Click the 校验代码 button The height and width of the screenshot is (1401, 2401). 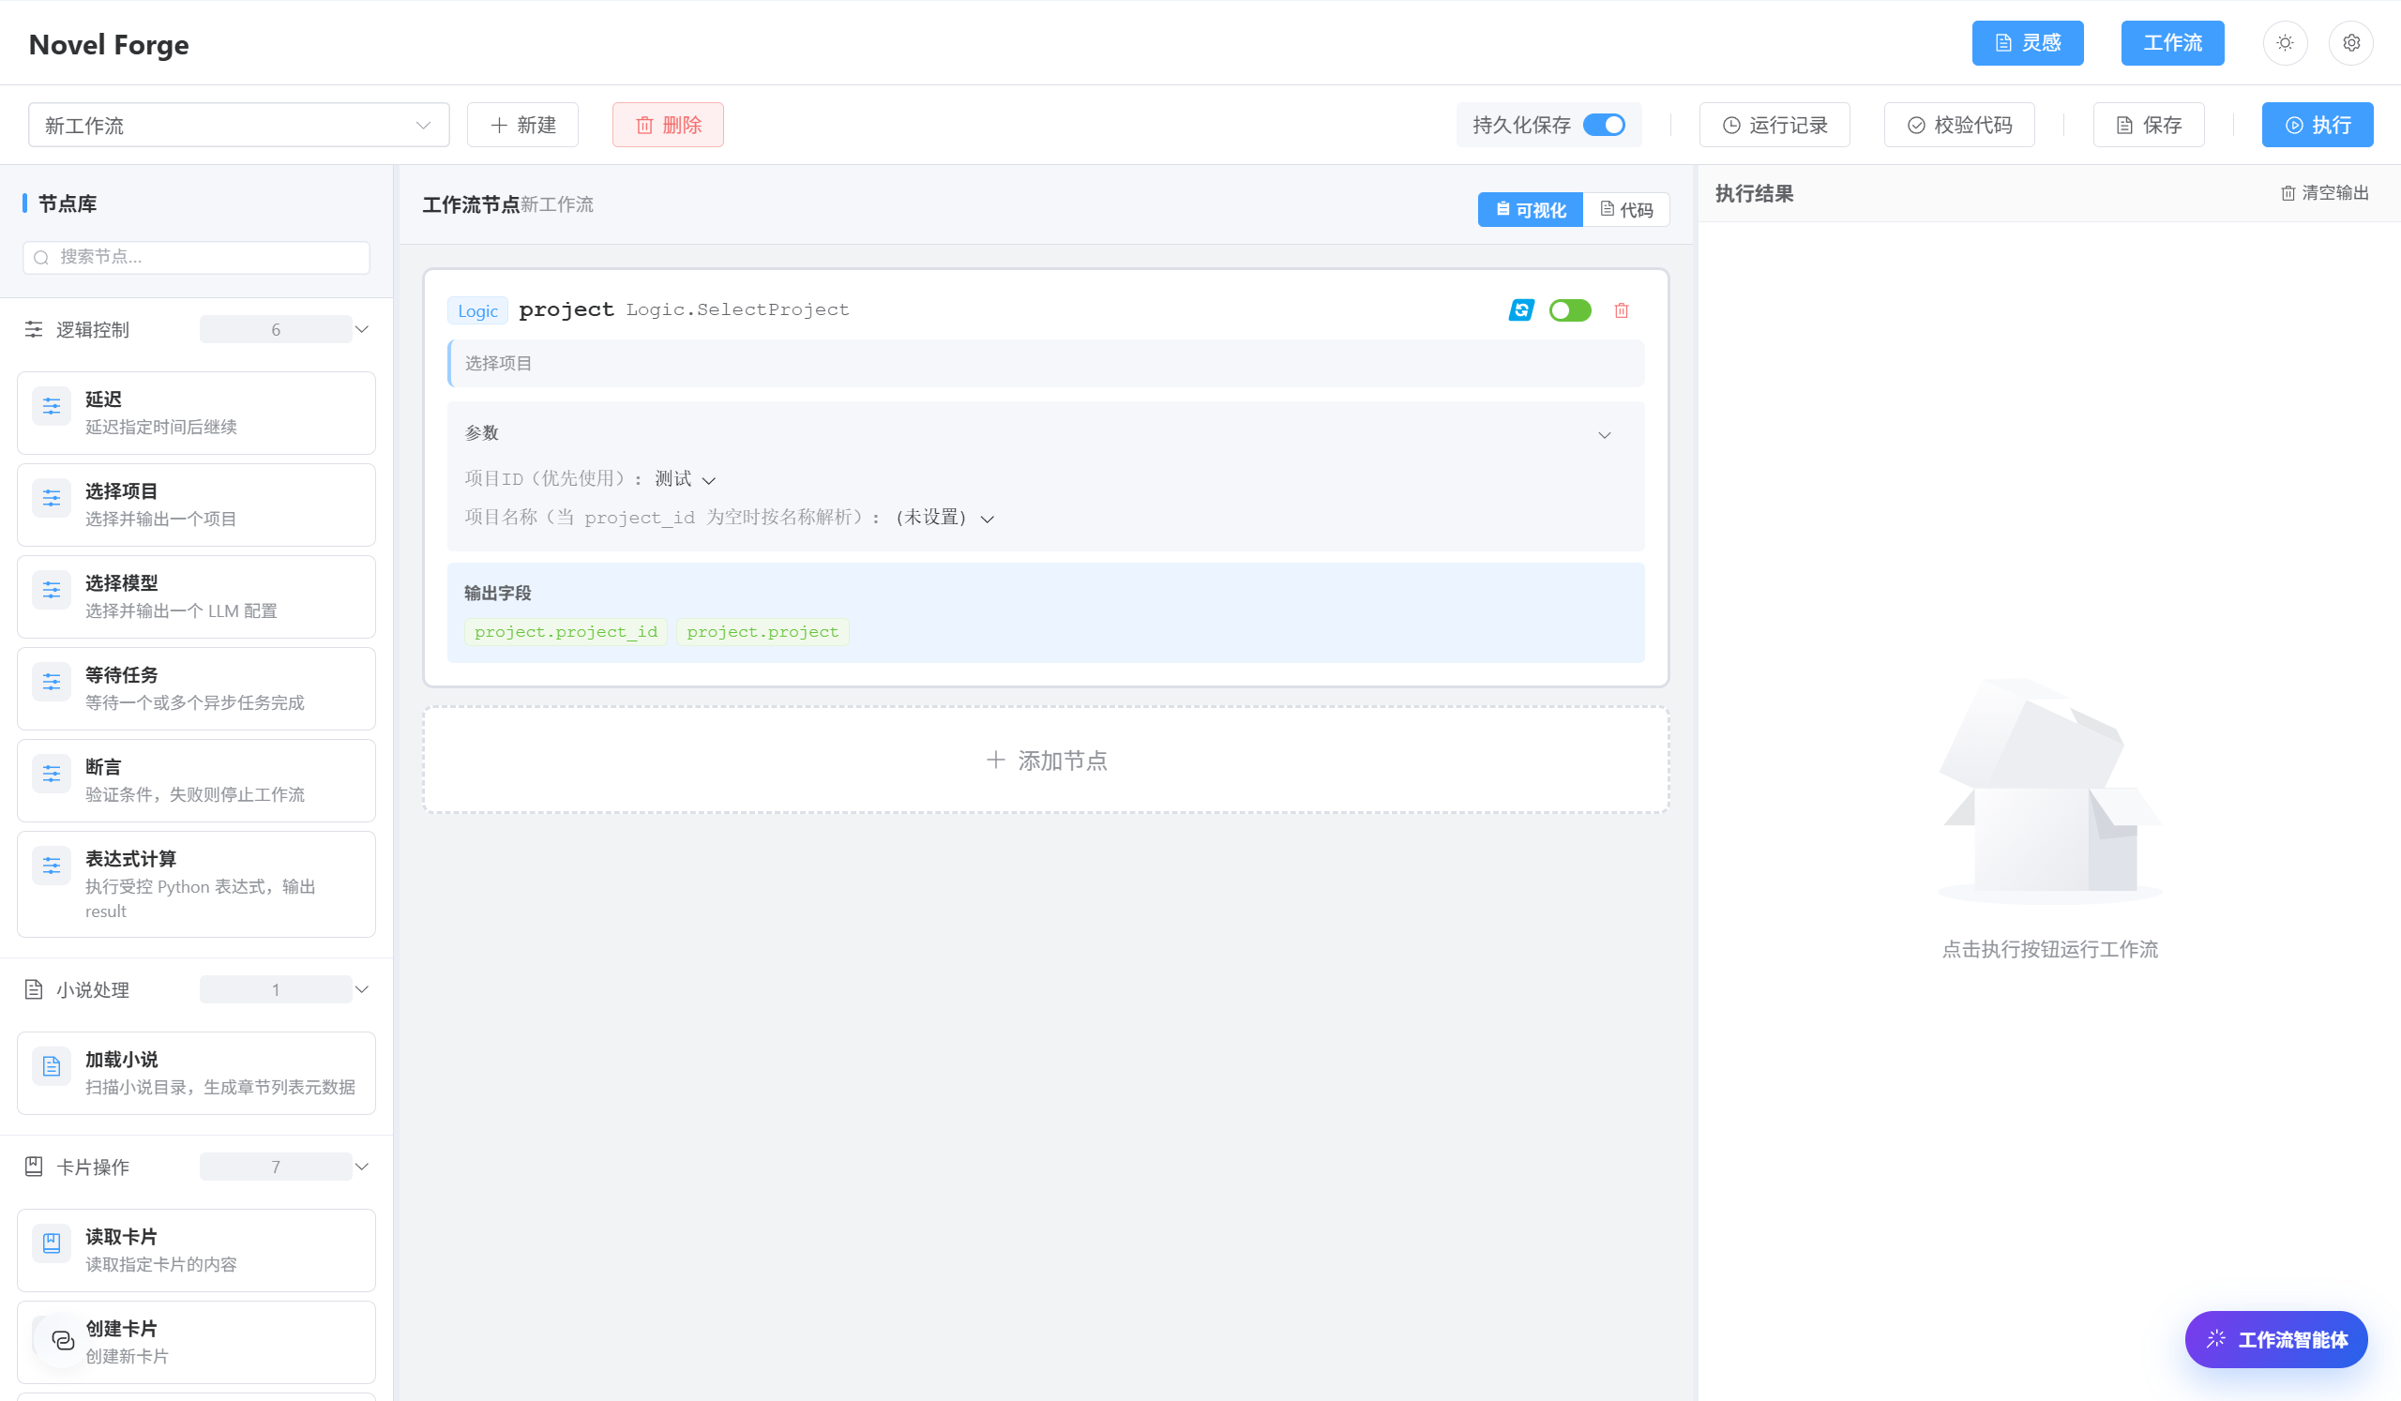pos(1958,125)
